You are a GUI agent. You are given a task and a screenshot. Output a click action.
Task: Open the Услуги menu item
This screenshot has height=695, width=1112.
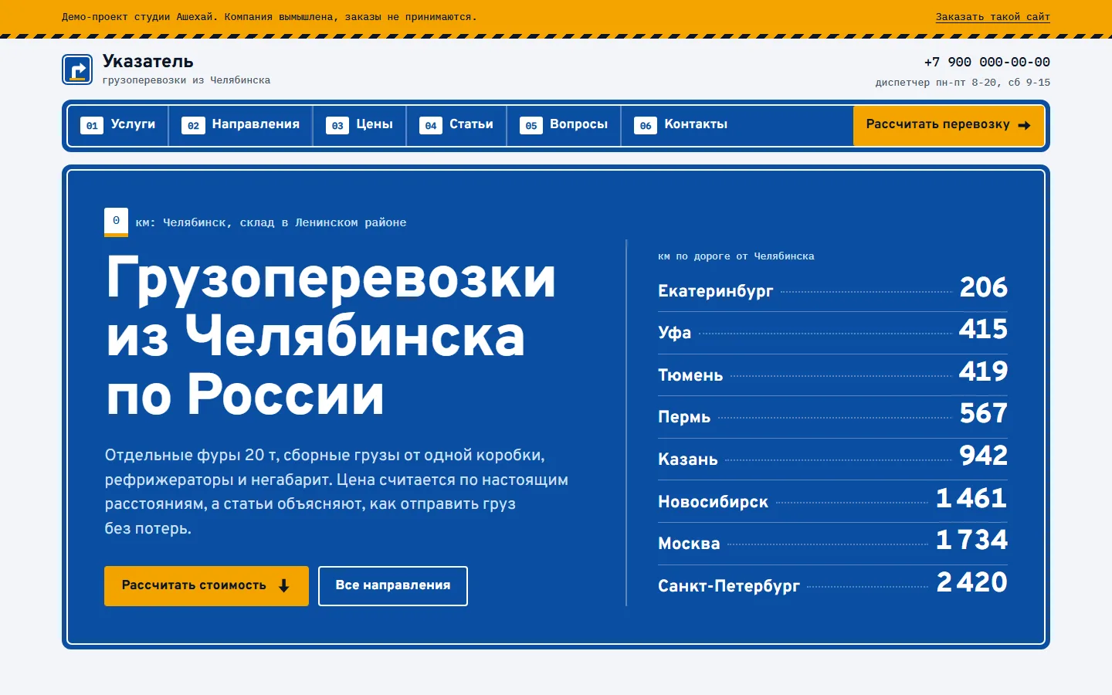tap(118, 125)
